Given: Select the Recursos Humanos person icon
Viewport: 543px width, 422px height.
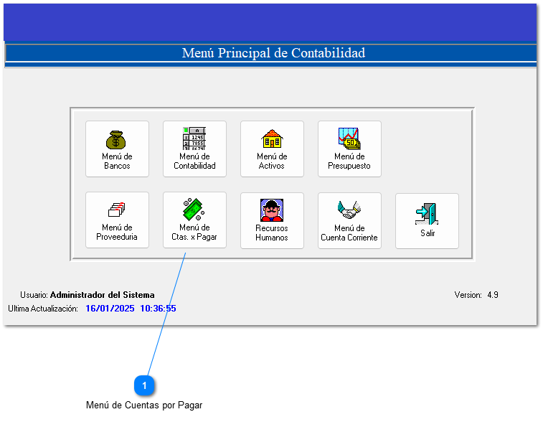Looking at the screenshot, I should [272, 210].
